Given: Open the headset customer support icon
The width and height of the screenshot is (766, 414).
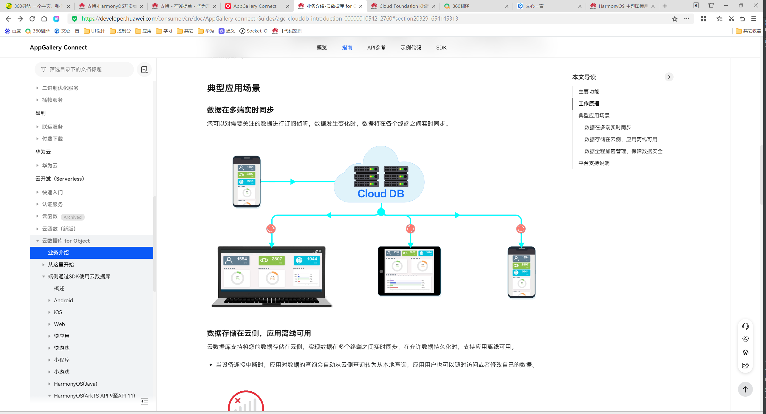Looking at the screenshot, I should (x=745, y=326).
